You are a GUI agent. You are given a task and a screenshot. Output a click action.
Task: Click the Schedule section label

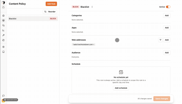coord(76,64)
